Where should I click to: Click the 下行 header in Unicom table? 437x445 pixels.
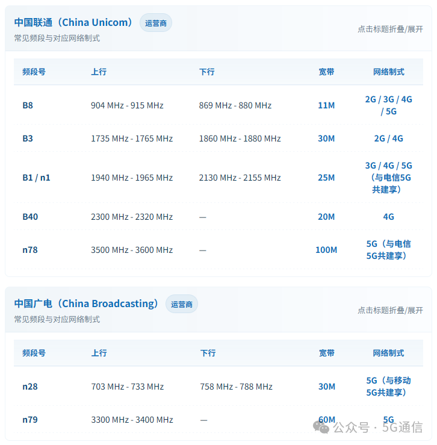207,72
